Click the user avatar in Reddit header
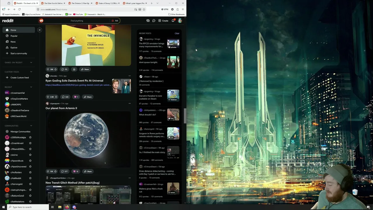This screenshot has width=373, height=210. point(180,21)
